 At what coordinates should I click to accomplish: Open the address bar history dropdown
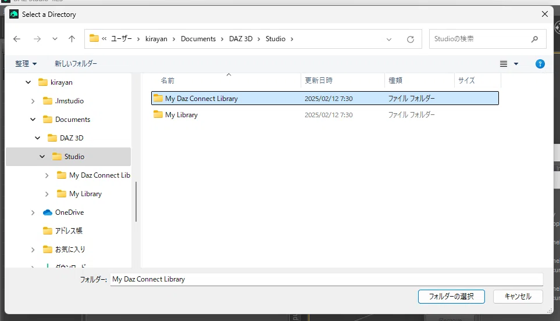pos(389,39)
